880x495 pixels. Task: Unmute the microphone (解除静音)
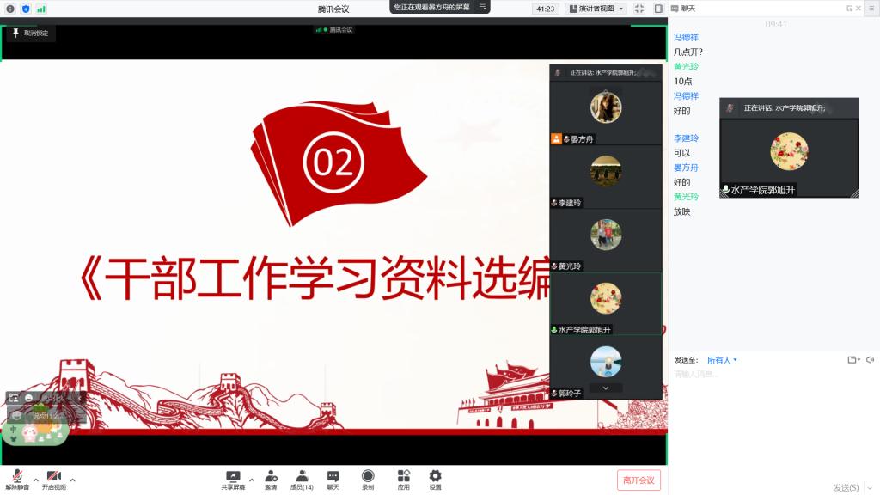pyautogui.click(x=17, y=479)
